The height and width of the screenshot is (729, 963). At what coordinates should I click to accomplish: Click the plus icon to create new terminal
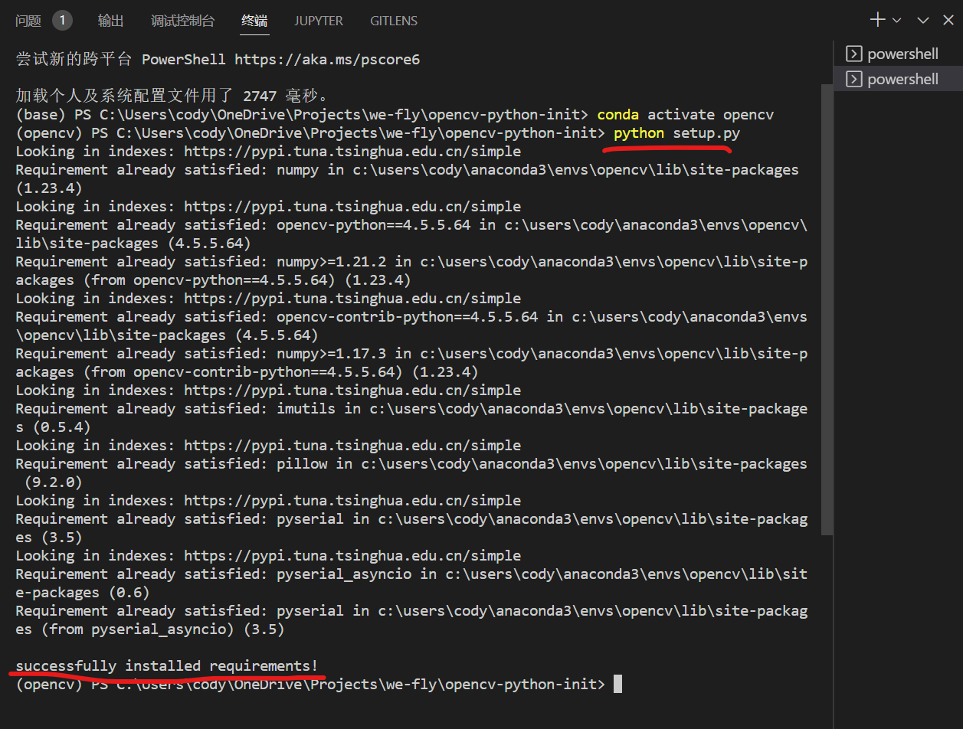click(878, 20)
